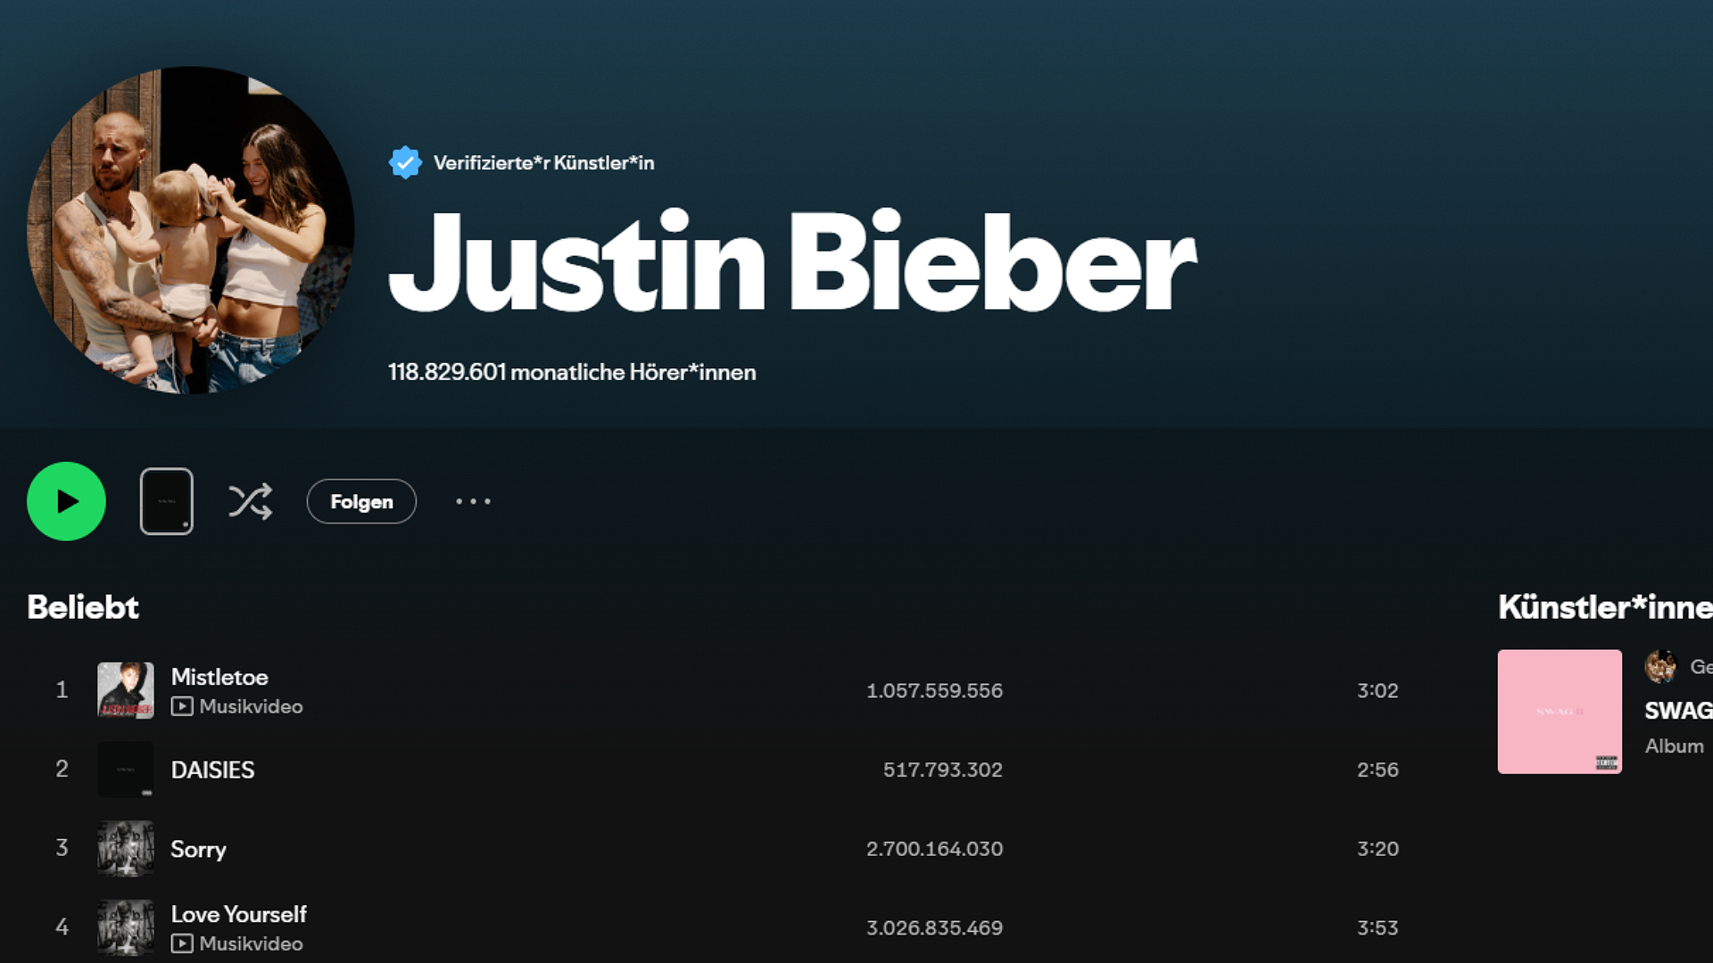Click the DAISIES black cover art
The width and height of the screenshot is (1713, 963).
125,770
